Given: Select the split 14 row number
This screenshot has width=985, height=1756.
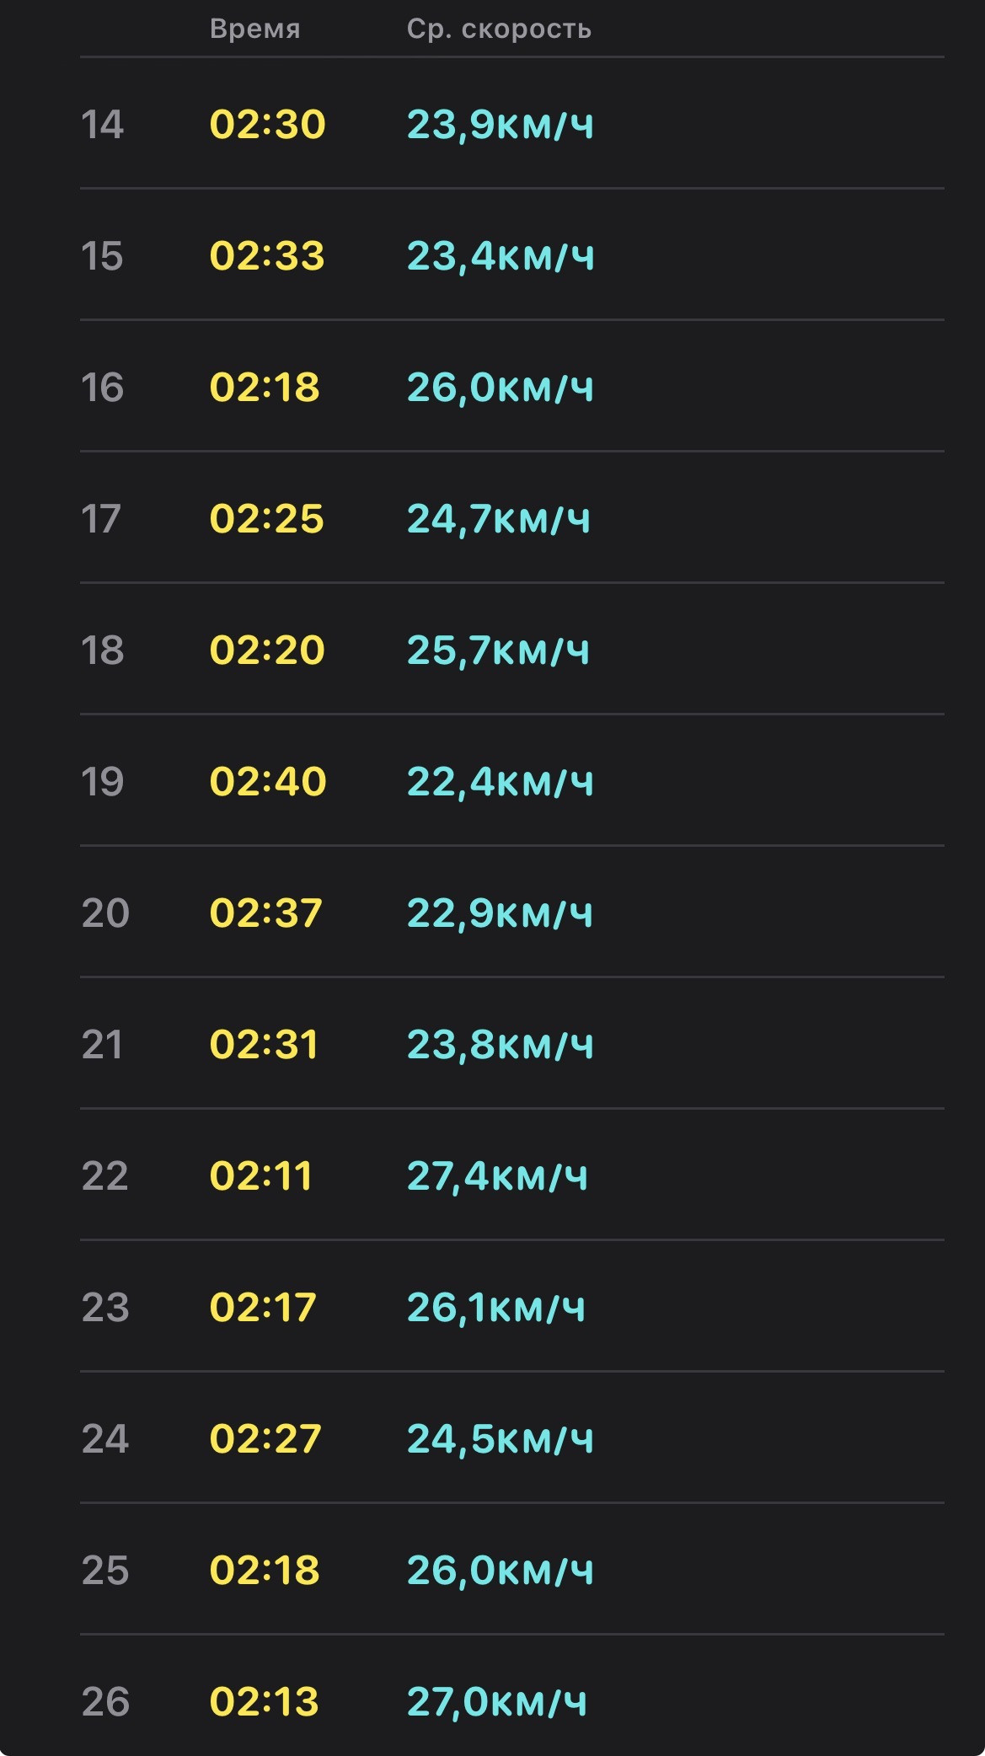Looking at the screenshot, I should 103,125.
